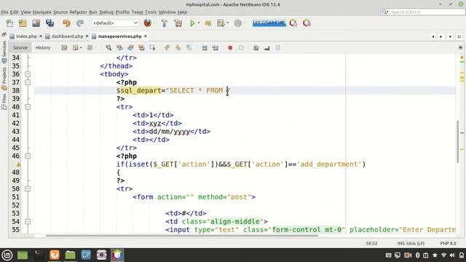Click the Next Bookmark icon
The height and width of the screenshot is (262, 466).
point(178,48)
